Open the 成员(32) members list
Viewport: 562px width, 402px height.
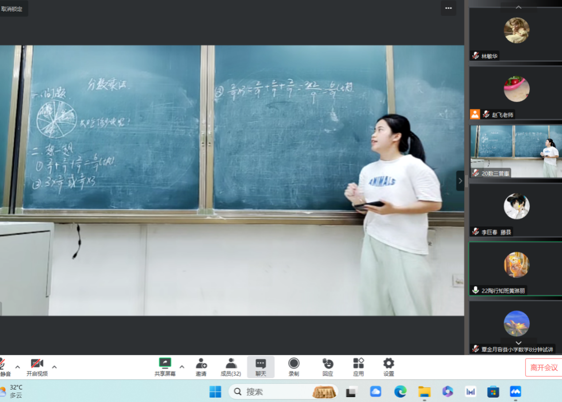pyautogui.click(x=231, y=364)
